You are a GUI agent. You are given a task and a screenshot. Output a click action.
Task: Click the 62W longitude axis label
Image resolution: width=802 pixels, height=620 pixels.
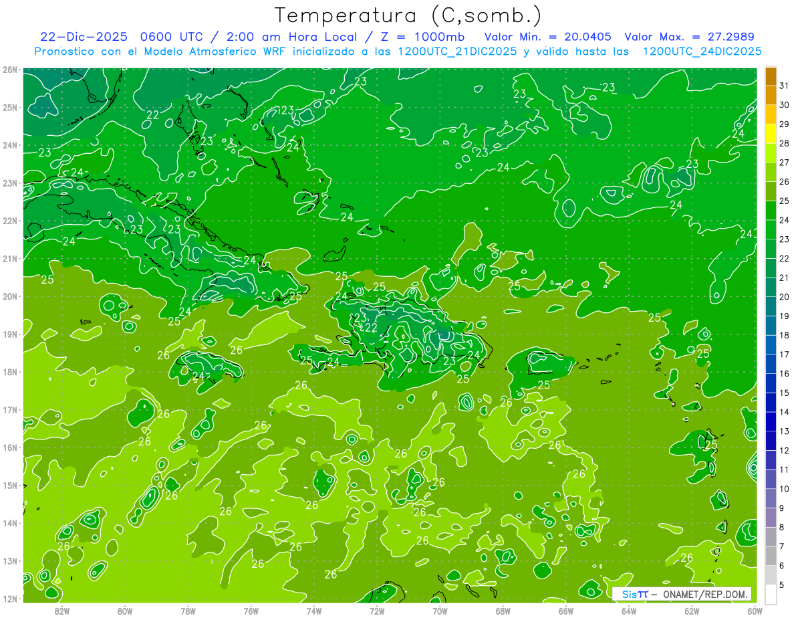coord(692,610)
